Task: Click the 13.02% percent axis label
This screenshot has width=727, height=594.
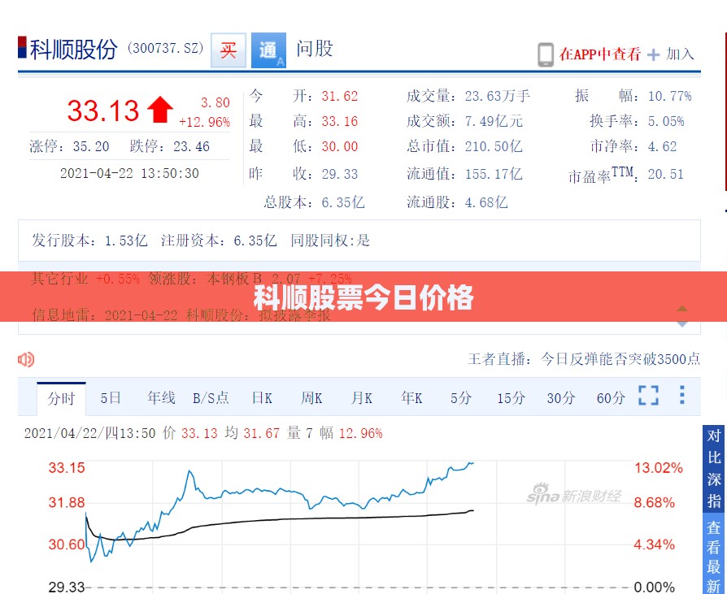Action: (x=659, y=467)
